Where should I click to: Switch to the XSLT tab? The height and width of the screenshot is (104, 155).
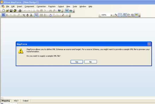point(16,101)
